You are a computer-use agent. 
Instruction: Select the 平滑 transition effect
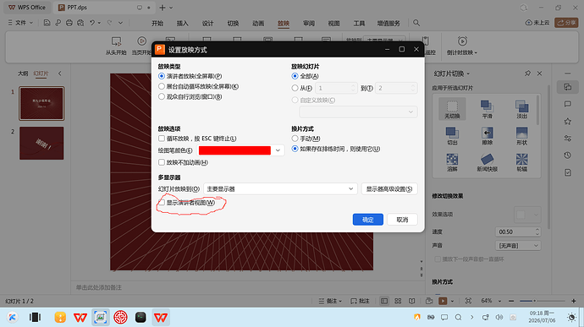click(488, 109)
